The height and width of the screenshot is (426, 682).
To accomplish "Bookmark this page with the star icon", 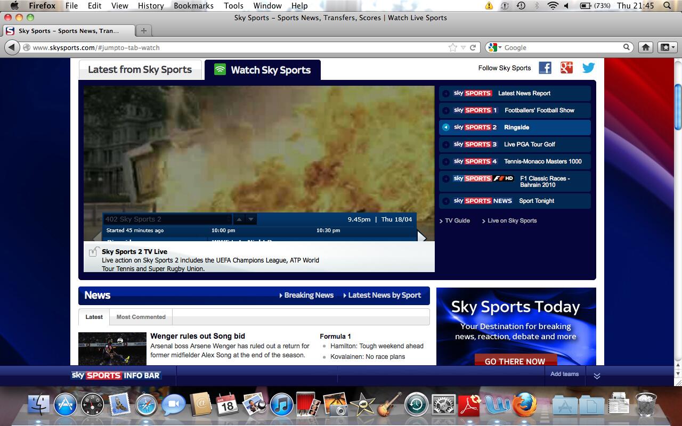I will [x=453, y=47].
